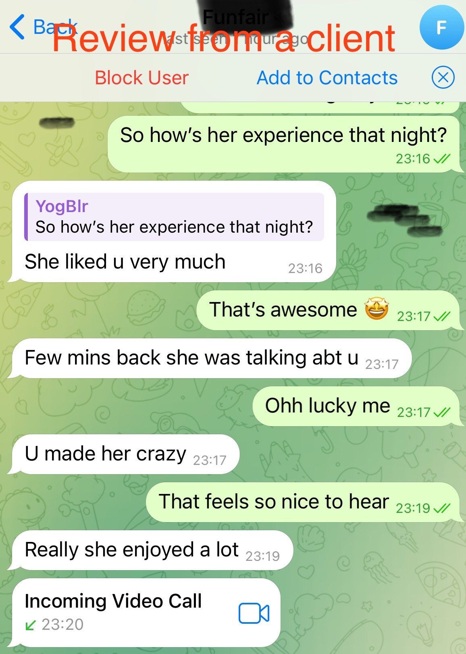This screenshot has width=466, height=654.
Task: Select the "She liked u very much" message
Action: tap(125, 261)
